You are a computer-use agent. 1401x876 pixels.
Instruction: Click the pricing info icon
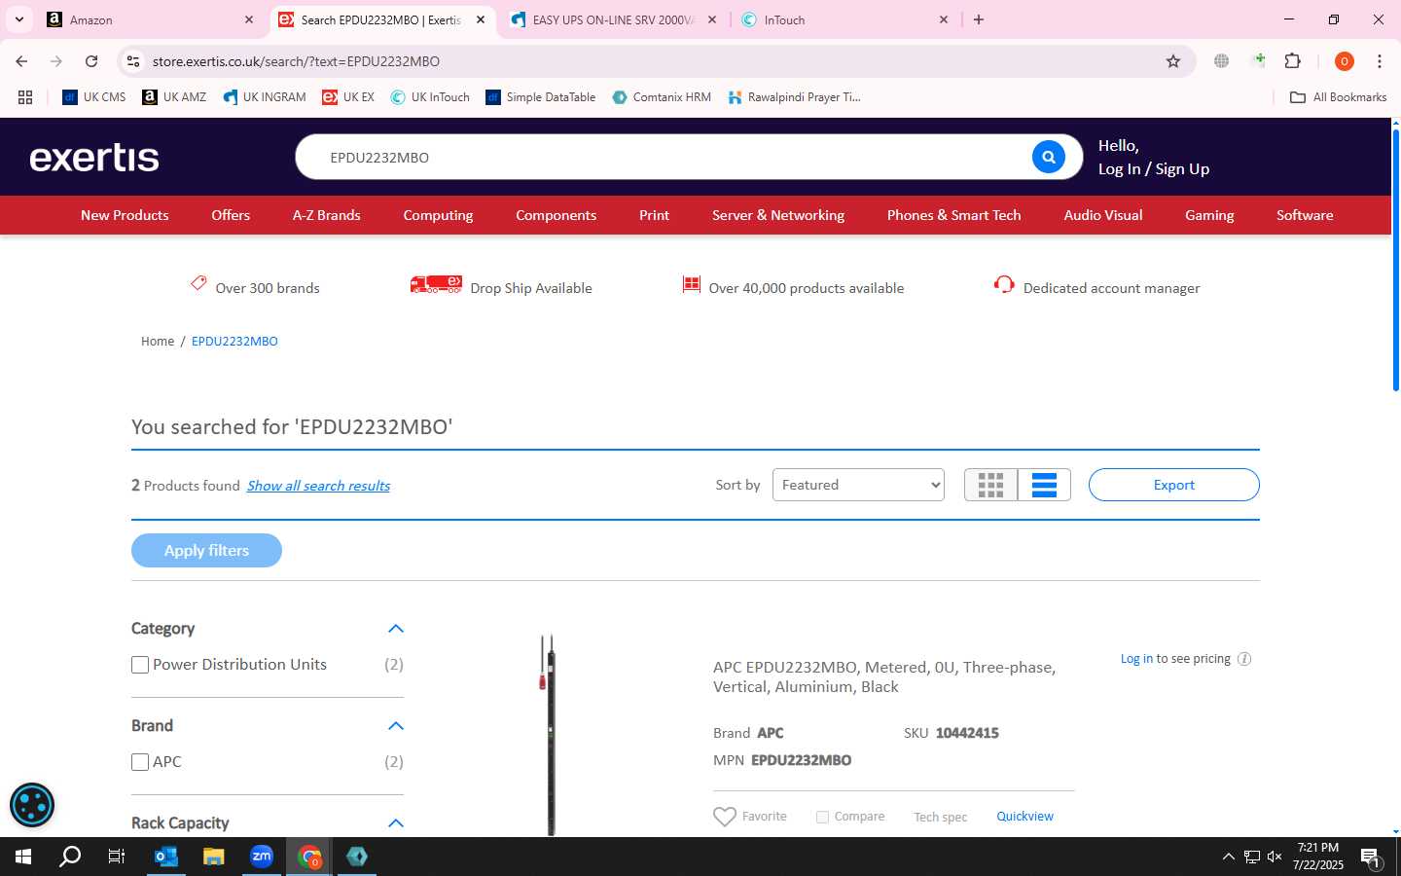[1243, 659]
